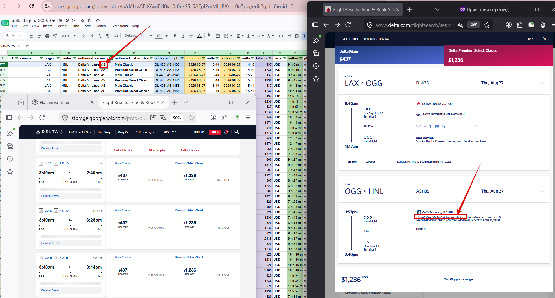The width and height of the screenshot is (555, 298).
Task: Open the Data menu in Google Sheets
Action: [75, 26]
